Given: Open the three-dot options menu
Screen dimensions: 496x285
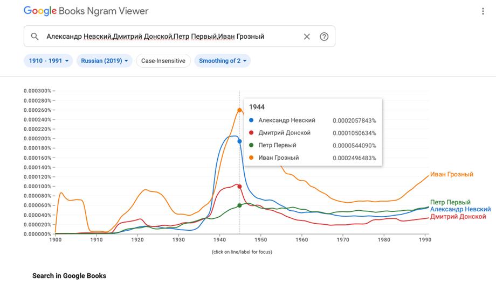Looking at the screenshot, I should [x=483, y=11].
